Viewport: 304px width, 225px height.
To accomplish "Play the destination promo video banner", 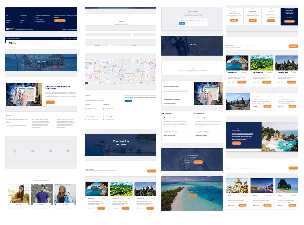I will coord(280,137).
